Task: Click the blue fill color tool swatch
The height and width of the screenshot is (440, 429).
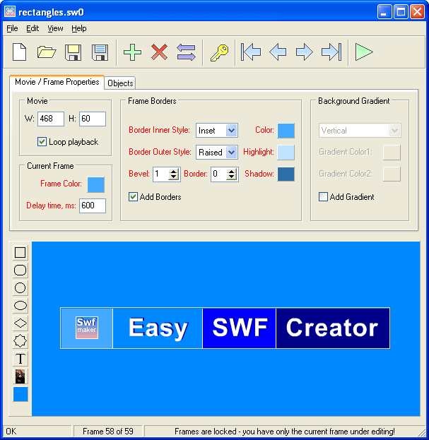Action: 20,394
